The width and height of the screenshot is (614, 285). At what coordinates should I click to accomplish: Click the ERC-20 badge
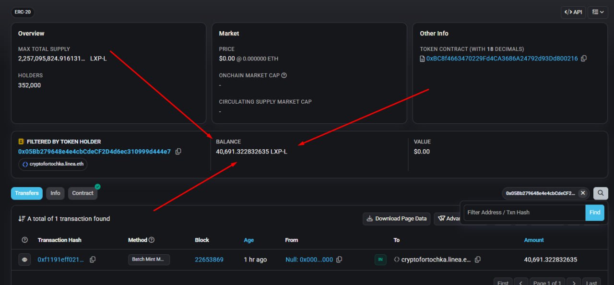coord(23,12)
